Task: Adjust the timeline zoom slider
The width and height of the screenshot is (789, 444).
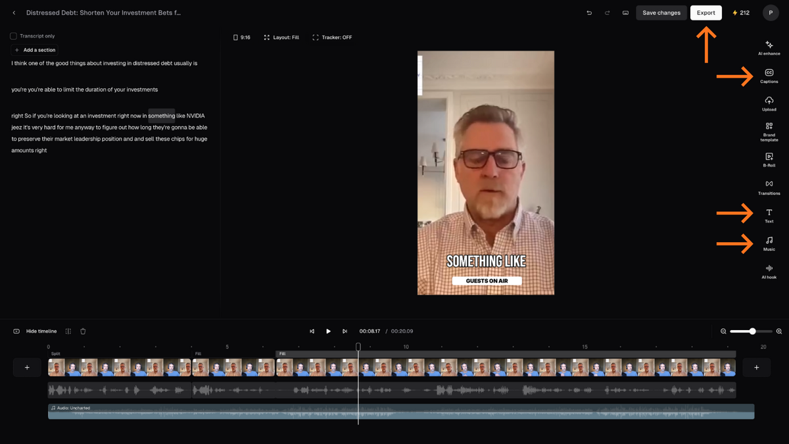Action: [752, 332]
